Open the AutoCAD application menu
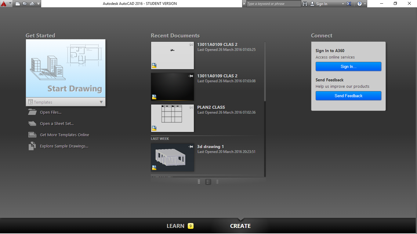Image resolution: width=417 pixels, height=234 pixels. click(6, 4)
